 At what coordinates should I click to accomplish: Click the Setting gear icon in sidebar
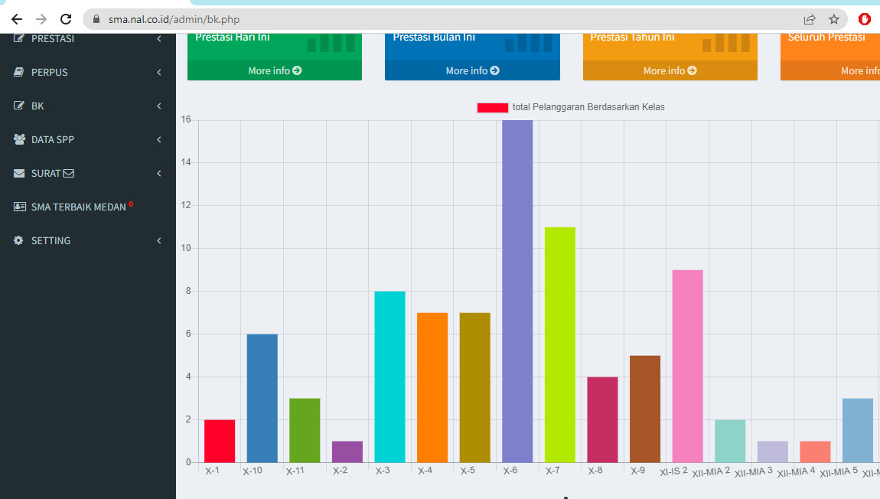click(19, 240)
